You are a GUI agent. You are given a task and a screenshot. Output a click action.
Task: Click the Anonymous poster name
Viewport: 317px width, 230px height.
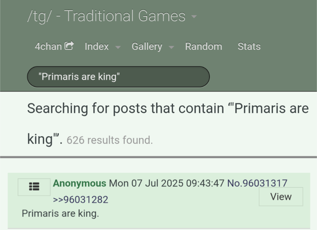[x=80, y=183]
